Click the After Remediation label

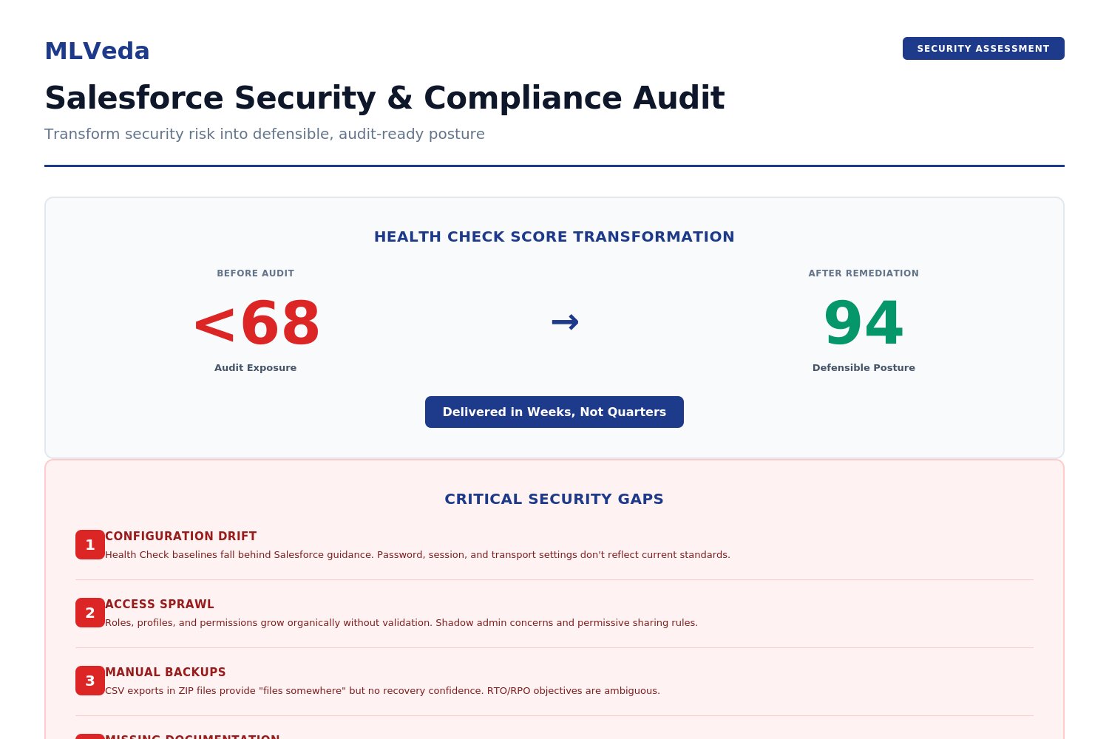863,273
